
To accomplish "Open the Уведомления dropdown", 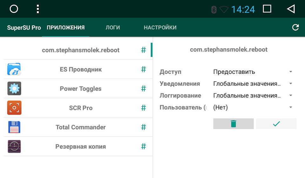I will coord(253,84).
